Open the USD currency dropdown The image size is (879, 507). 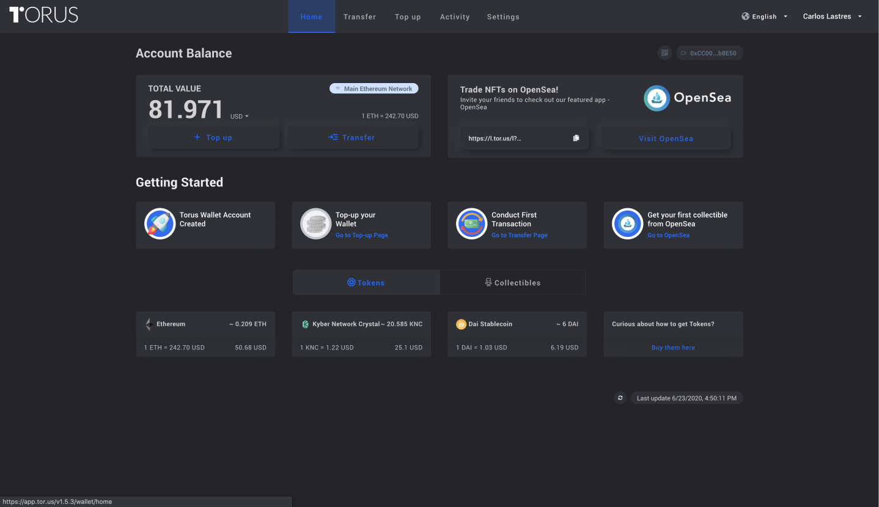click(x=240, y=116)
